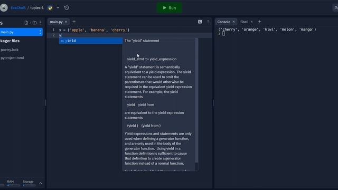Click line number 2 in the gutter
Viewport: 338px width, 190px height.
point(53,35)
